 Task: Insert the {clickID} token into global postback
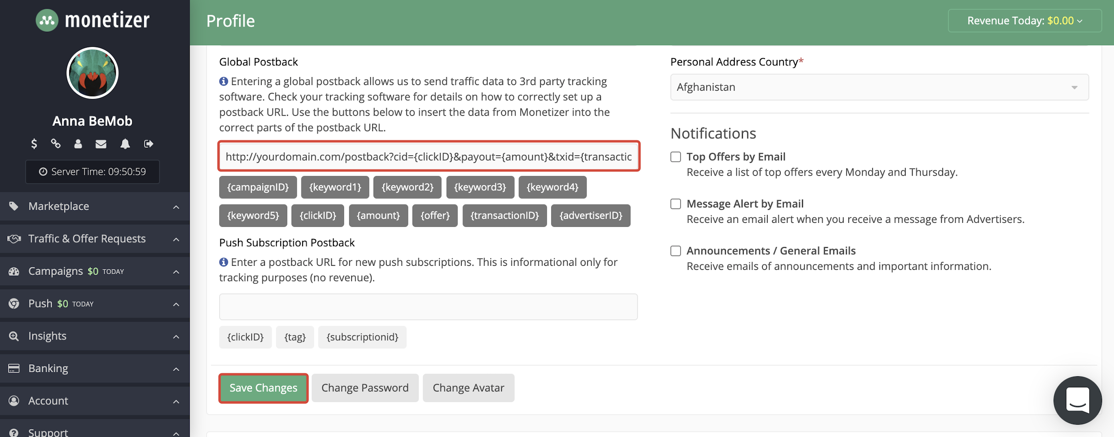(x=317, y=215)
